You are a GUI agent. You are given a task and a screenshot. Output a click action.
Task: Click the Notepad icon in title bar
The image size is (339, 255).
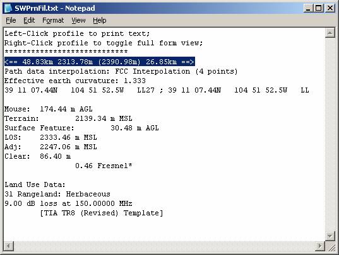pos(8,8)
